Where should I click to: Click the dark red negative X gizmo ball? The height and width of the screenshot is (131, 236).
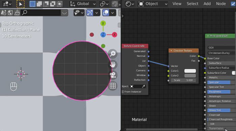click(92, 35)
